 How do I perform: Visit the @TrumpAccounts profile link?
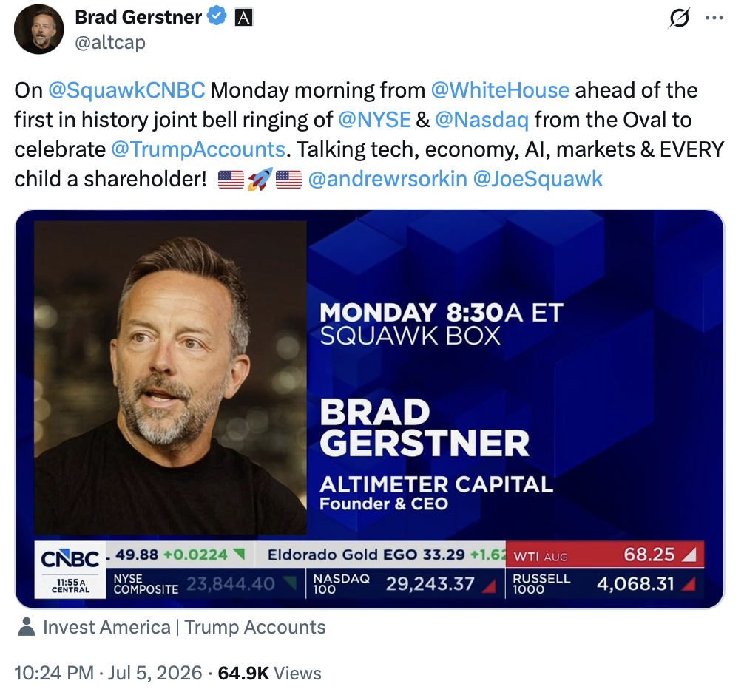pos(198,149)
